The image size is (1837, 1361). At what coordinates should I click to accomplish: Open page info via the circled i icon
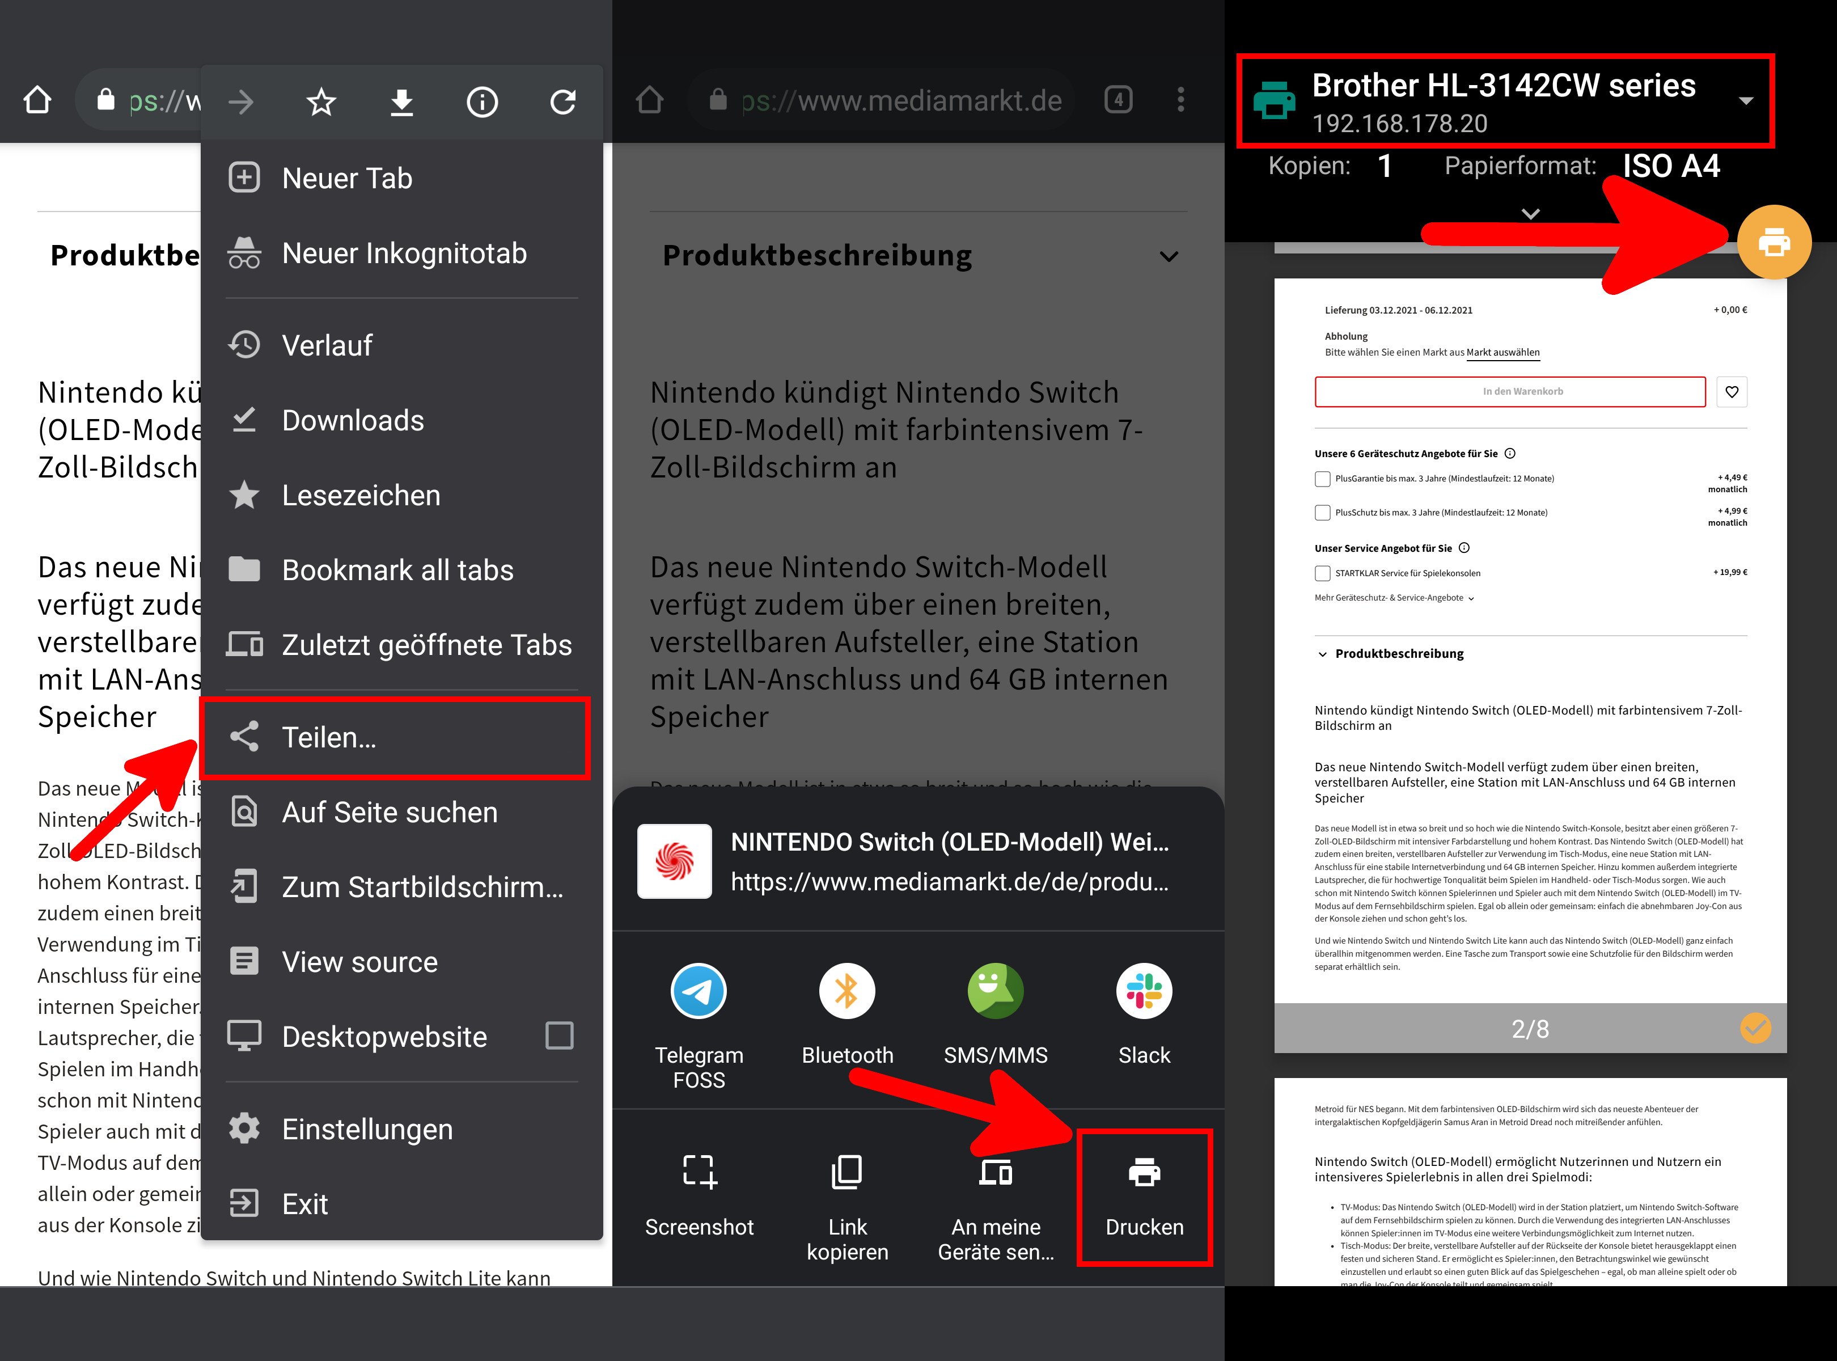pos(482,102)
